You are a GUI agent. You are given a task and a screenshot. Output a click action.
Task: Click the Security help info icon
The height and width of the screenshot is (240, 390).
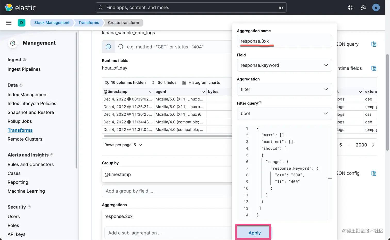(29, 207)
